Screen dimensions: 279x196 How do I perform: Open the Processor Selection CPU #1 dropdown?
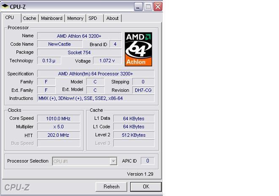[85, 161]
